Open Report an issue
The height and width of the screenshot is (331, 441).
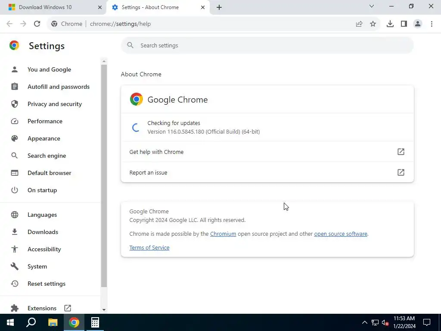pos(267,172)
